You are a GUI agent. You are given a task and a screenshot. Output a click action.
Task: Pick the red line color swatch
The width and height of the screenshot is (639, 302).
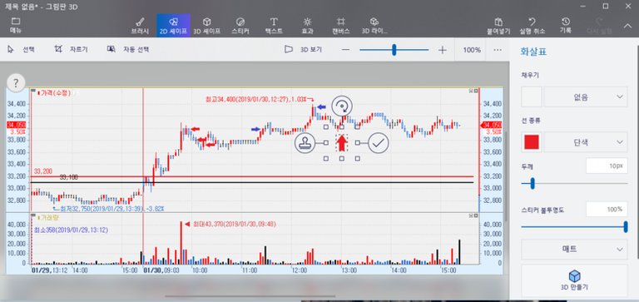532,142
